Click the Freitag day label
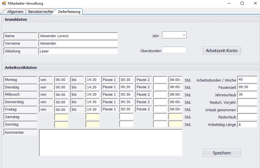260x168 pixels. (21, 109)
